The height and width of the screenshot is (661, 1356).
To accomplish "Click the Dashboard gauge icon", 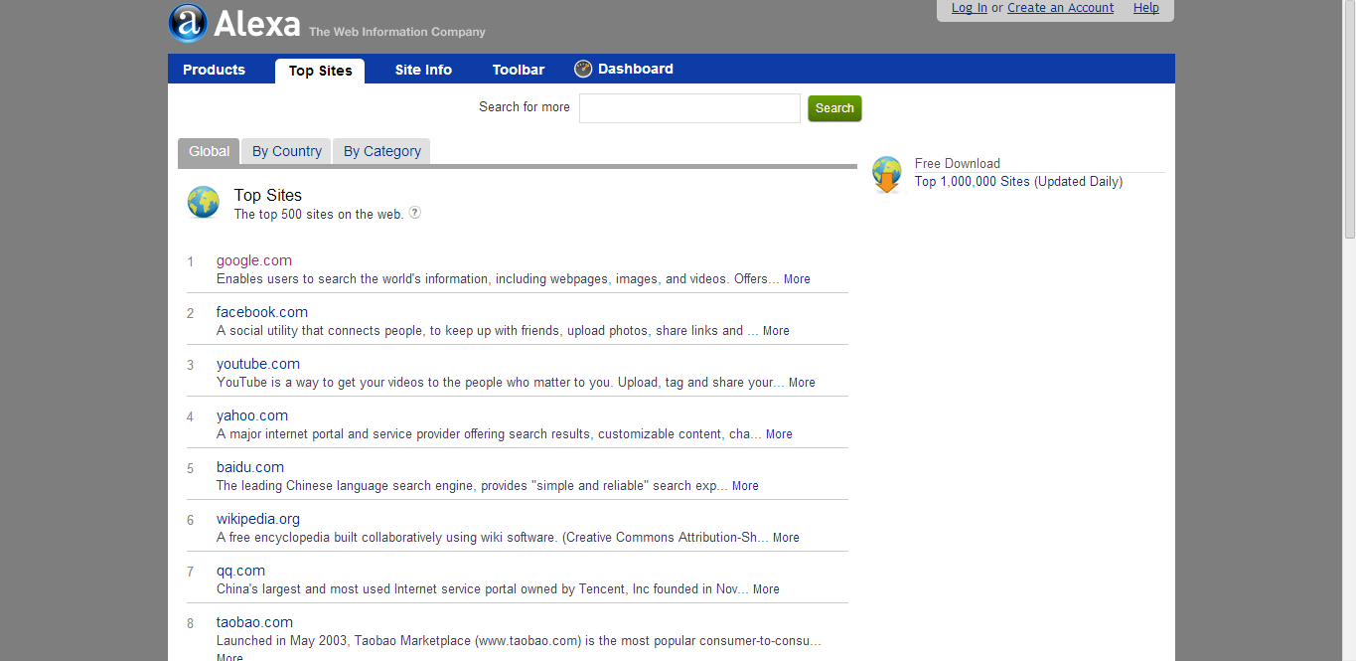I will click(583, 69).
